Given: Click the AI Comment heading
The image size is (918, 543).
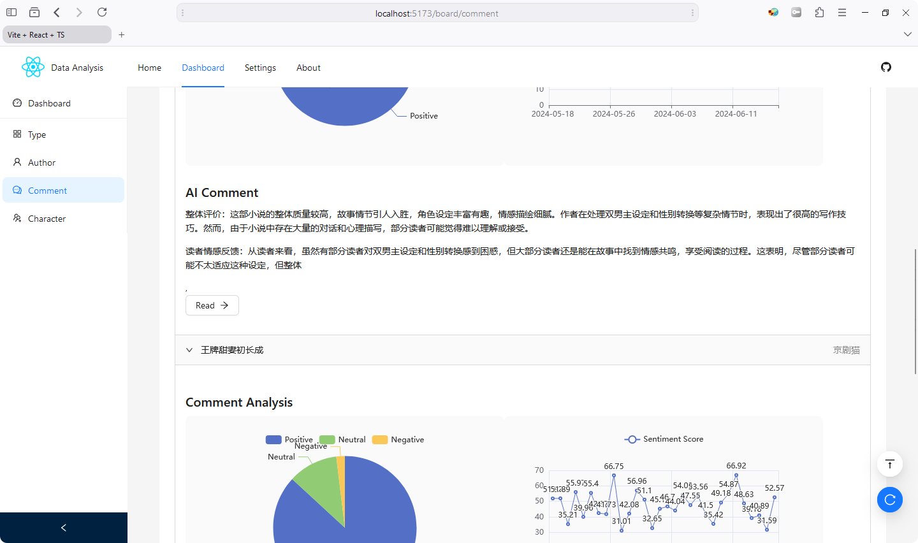Looking at the screenshot, I should point(222,192).
